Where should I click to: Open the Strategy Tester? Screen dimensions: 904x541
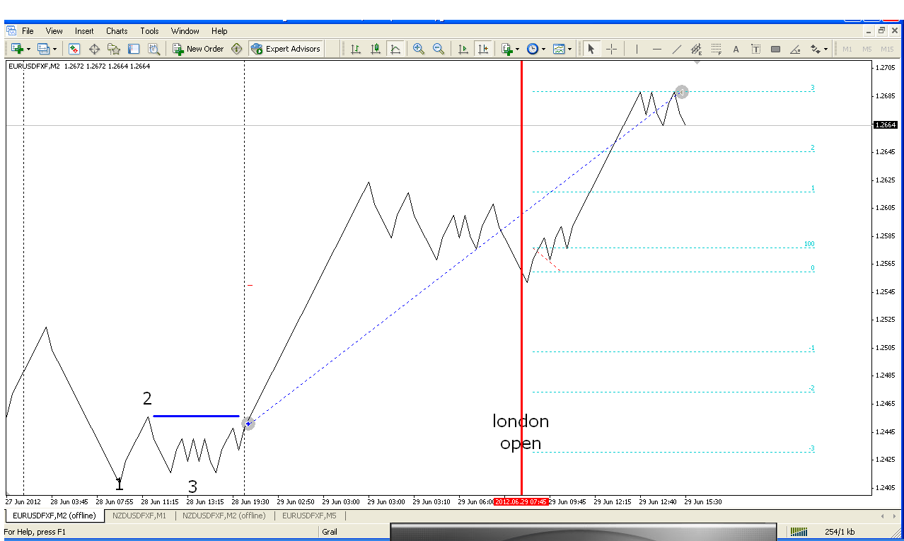coord(153,49)
